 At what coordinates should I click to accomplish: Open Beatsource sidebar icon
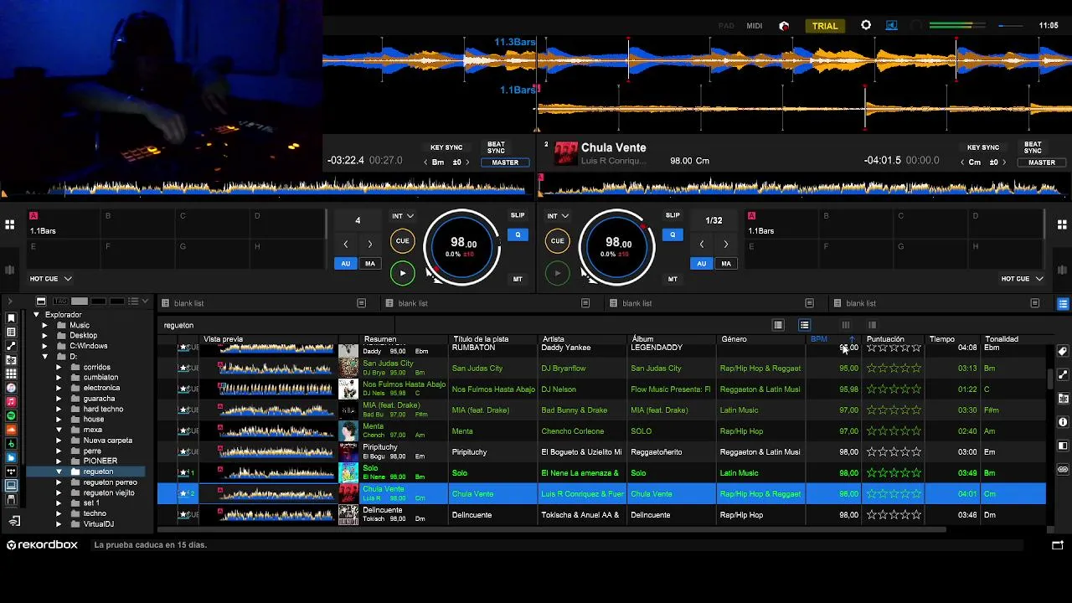coord(11,457)
